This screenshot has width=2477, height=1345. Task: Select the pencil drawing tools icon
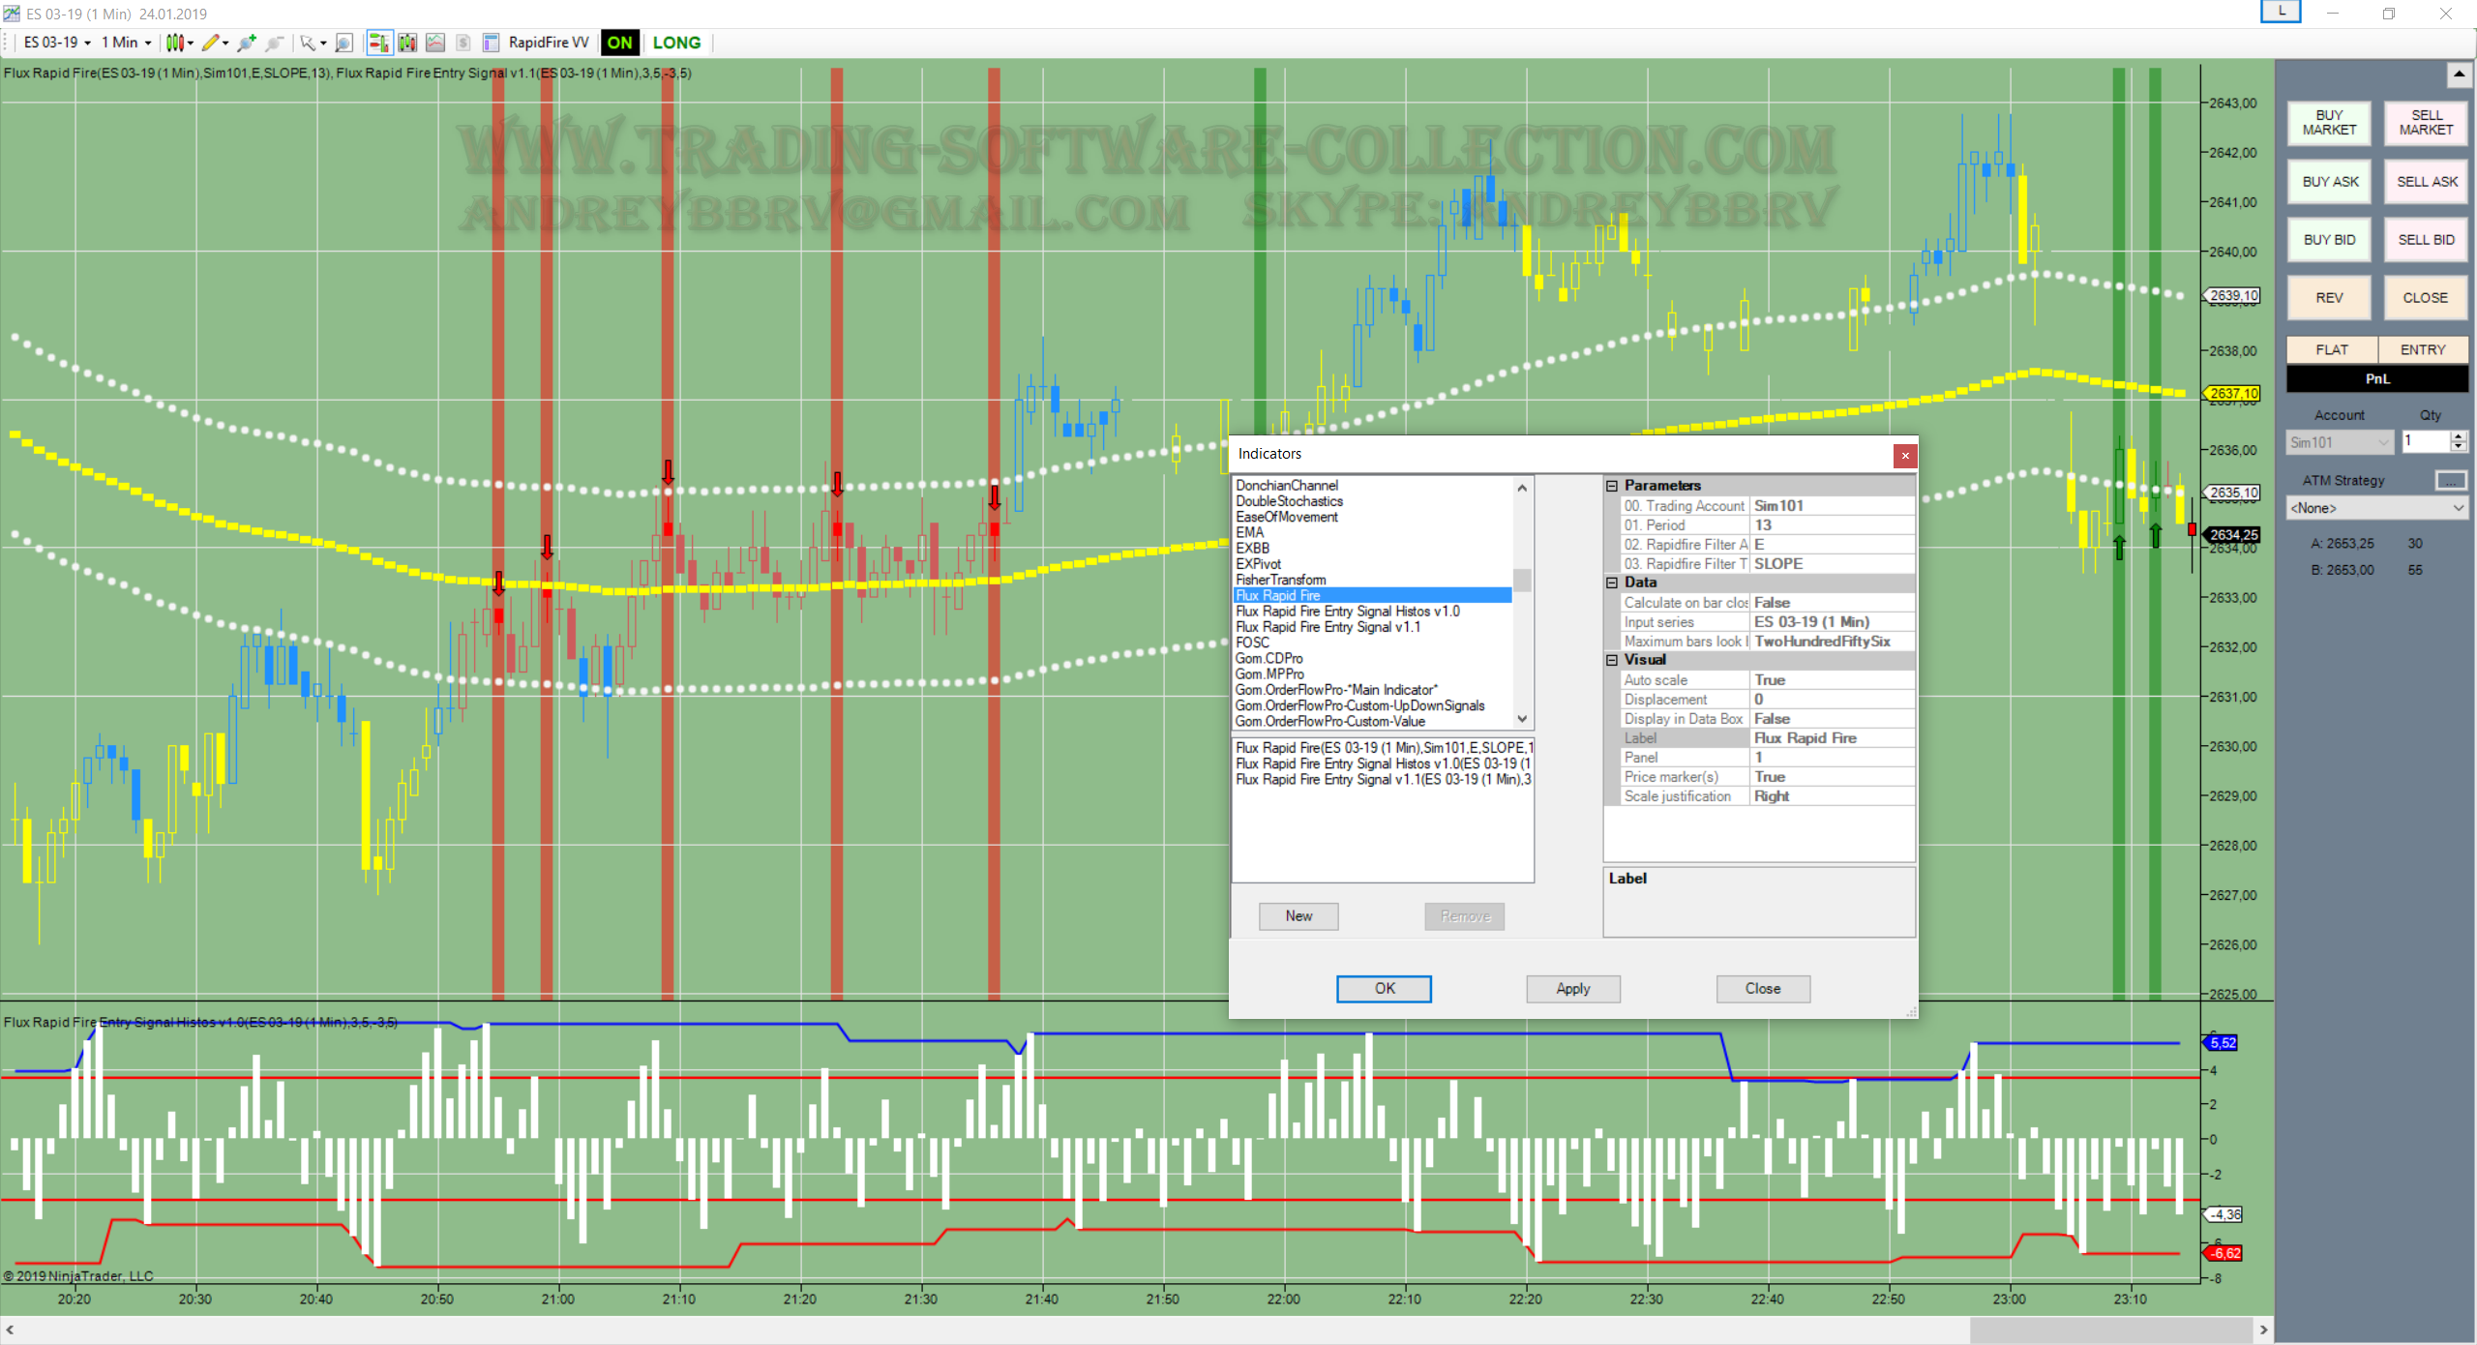pos(211,43)
